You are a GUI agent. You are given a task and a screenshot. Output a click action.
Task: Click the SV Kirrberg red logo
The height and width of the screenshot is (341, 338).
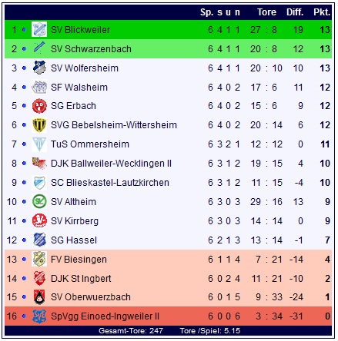point(39,220)
